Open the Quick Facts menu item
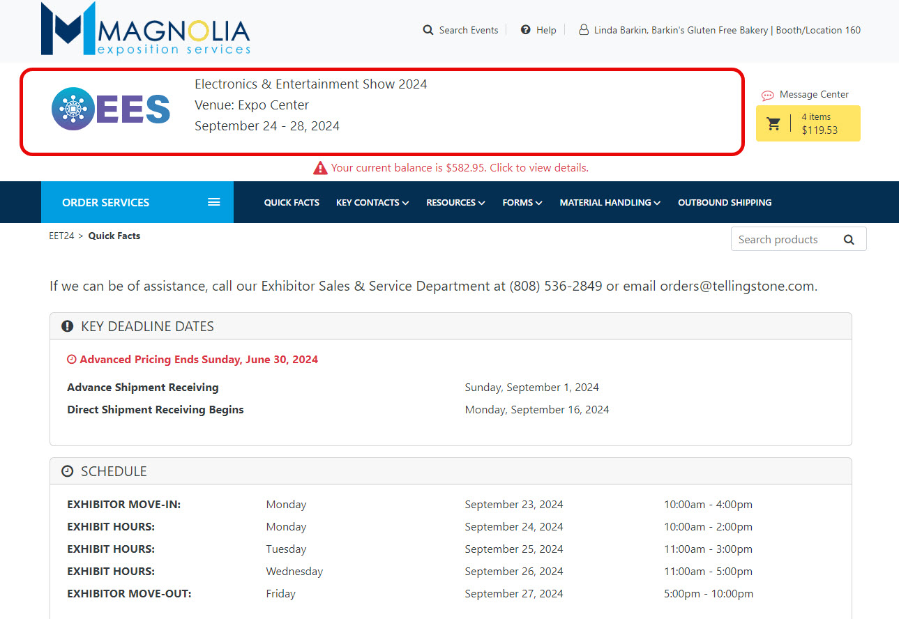Screen dimensions: 899x619 tap(292, 202)
